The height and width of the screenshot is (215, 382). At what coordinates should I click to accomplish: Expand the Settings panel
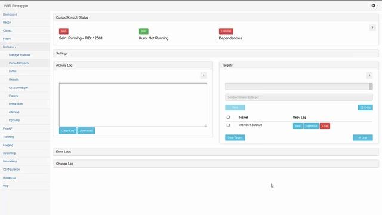pyautogui.click(x=215, y=53)
